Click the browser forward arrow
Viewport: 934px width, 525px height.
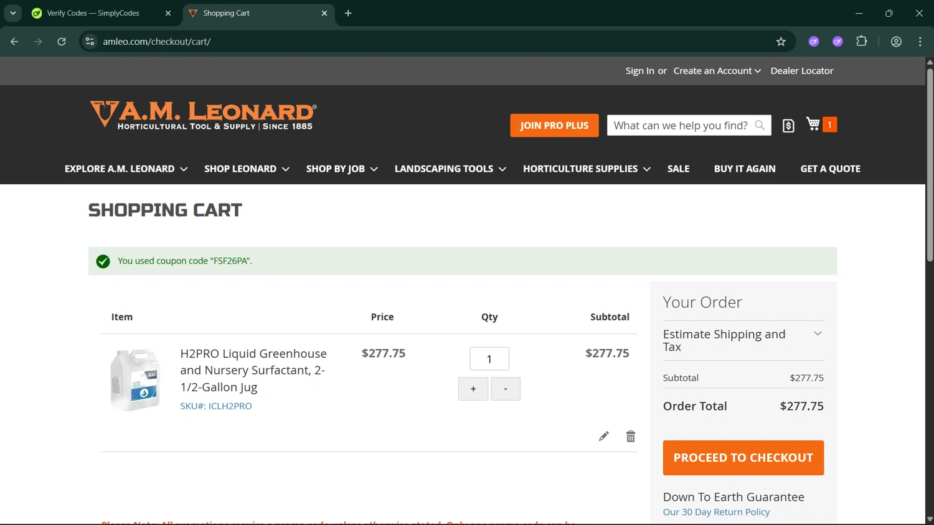pyautogui.click(x=38, y=42)
